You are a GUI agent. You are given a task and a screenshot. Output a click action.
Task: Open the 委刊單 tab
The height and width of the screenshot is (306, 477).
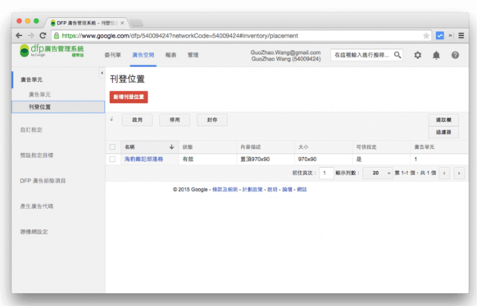pos(112,55)
